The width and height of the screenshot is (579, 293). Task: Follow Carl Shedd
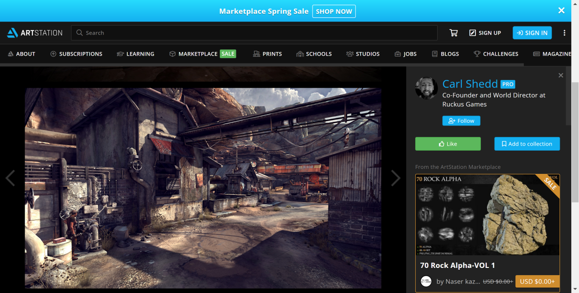point(461,121)
